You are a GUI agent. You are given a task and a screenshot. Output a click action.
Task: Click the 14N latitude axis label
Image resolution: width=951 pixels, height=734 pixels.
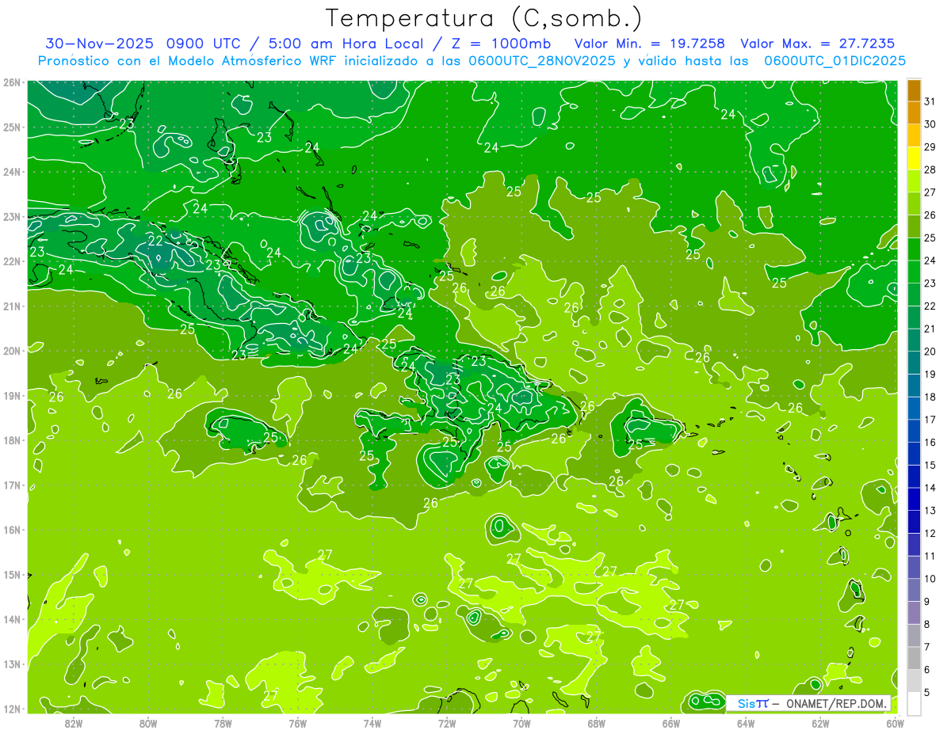12,619
